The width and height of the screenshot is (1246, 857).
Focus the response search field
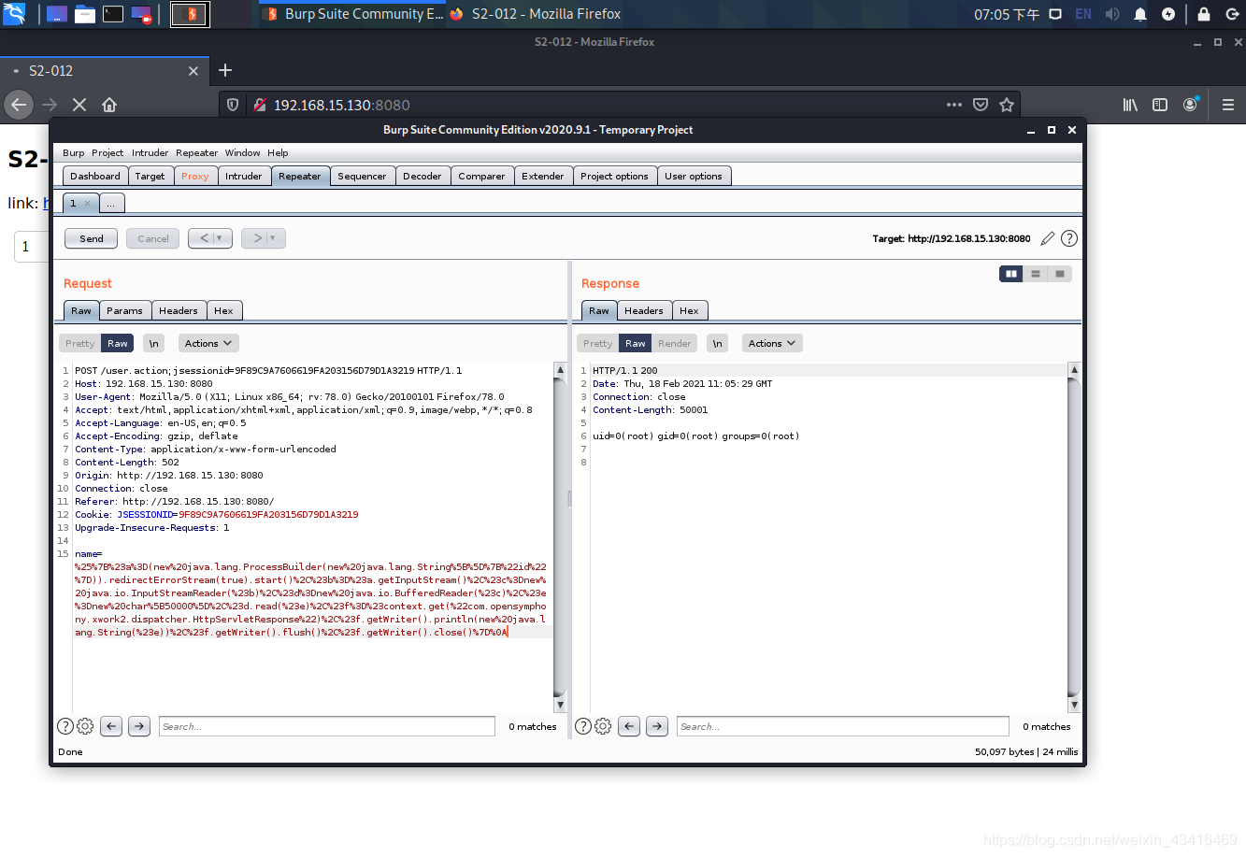843,726
